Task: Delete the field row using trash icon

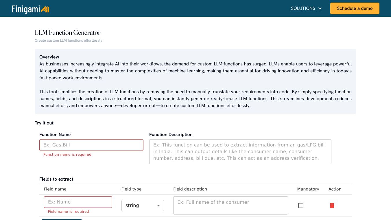Action: 332,206
